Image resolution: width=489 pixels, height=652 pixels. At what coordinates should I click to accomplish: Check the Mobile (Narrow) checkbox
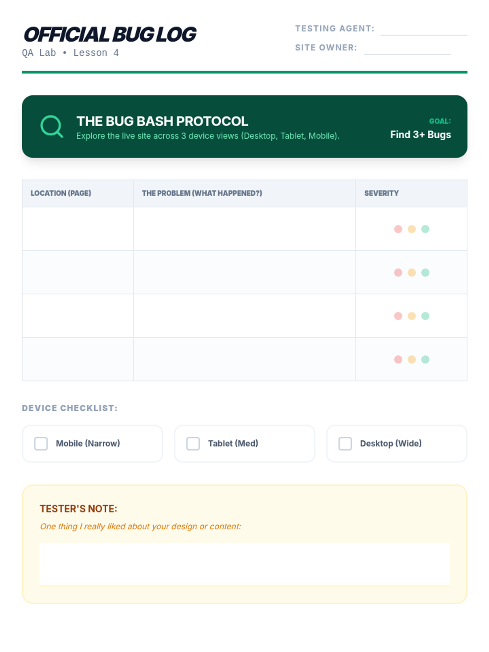(41, 443)
